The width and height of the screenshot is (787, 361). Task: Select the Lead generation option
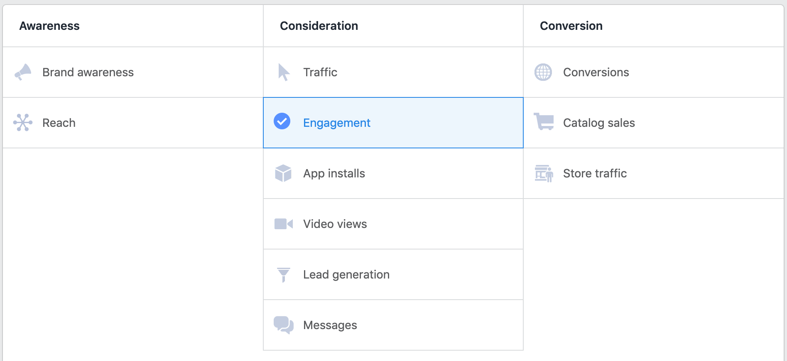[x=346, y=274]
